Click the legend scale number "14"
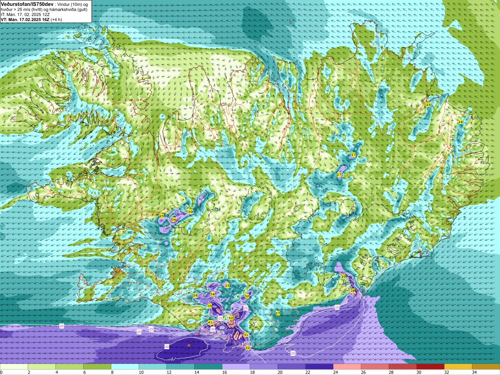This screenshot has width=500, height=375. [x=196, y=372]
